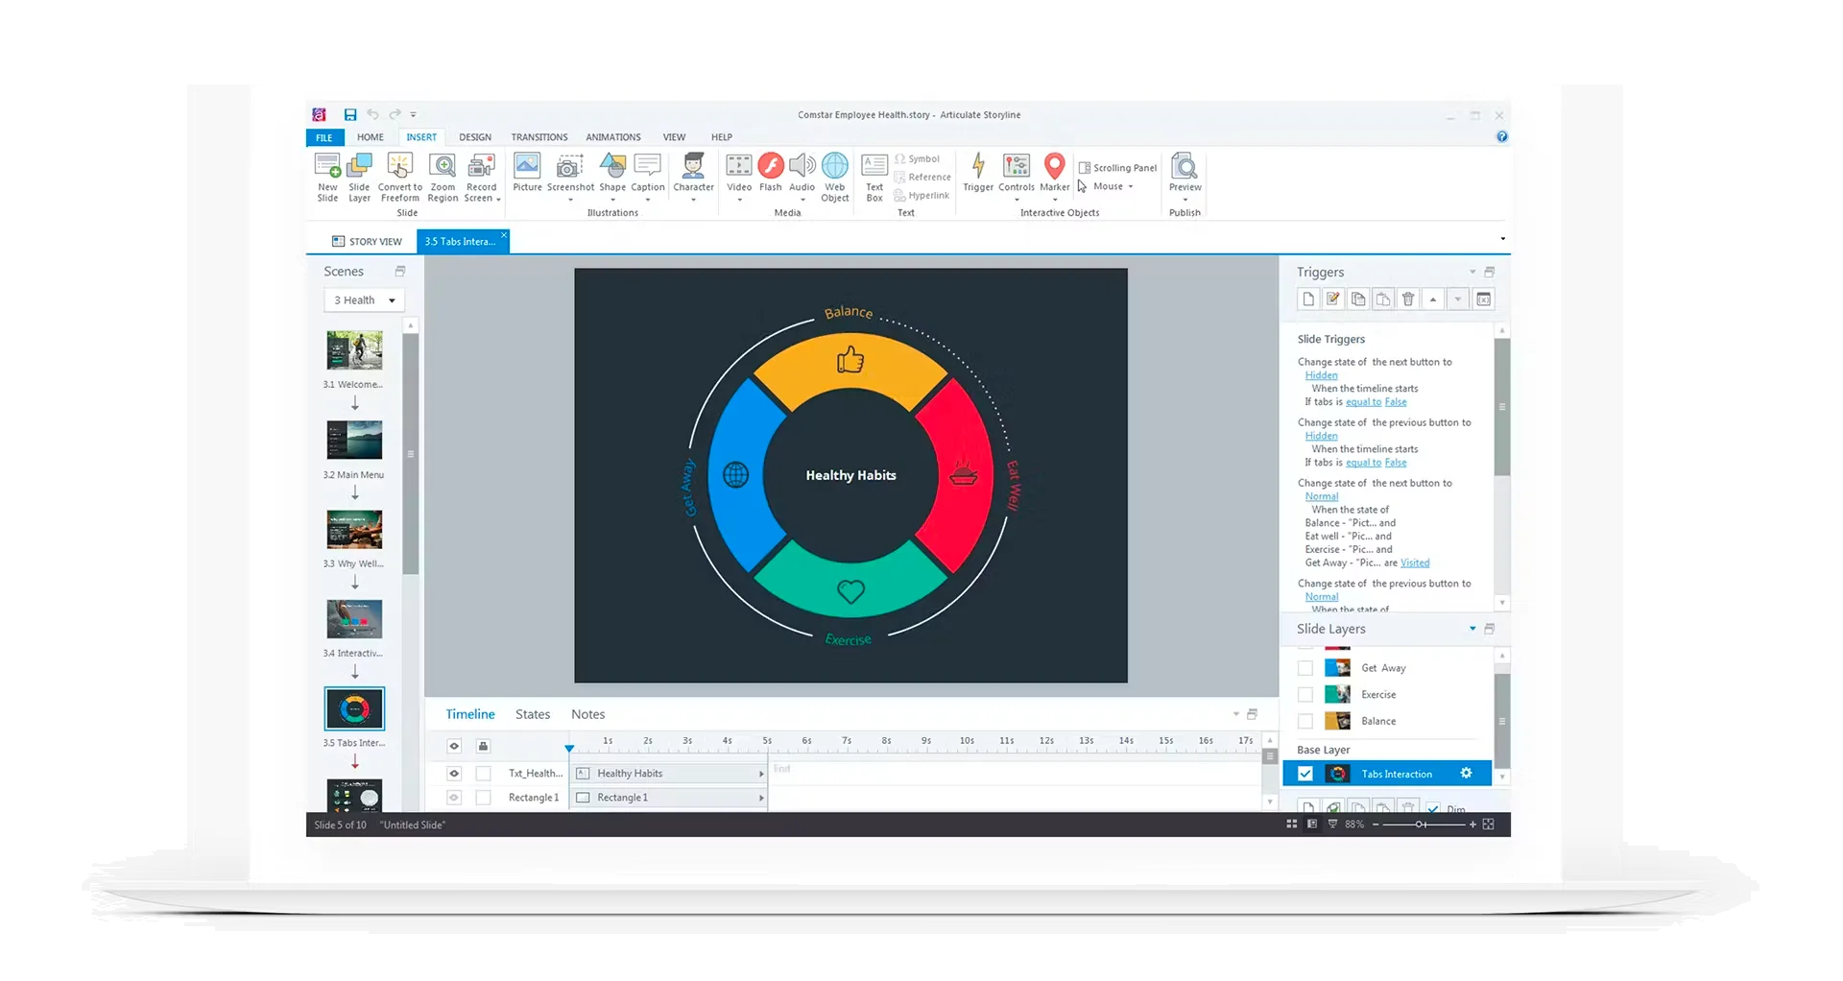
Task: Click Convert to Freeform
Action: 399,178
